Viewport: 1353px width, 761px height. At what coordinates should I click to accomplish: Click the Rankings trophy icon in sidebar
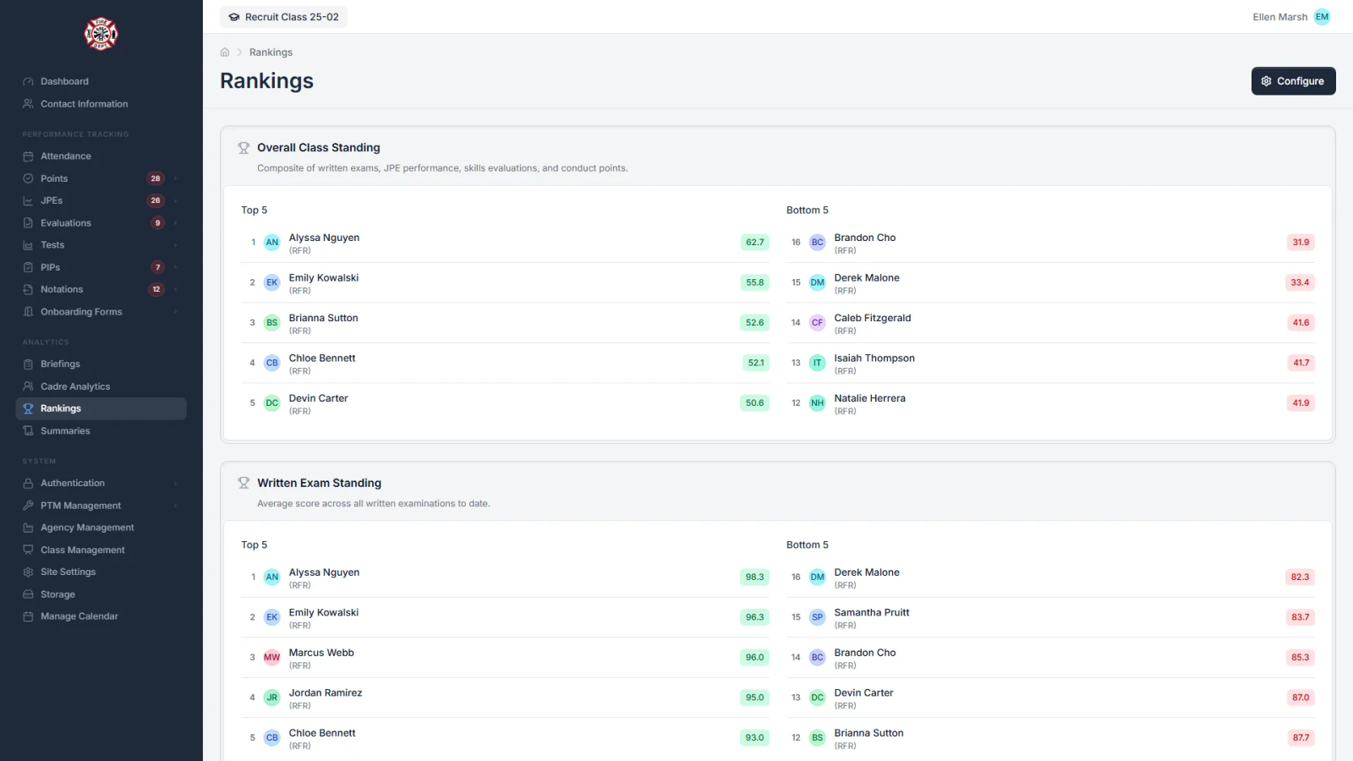[x=28, y=408]
